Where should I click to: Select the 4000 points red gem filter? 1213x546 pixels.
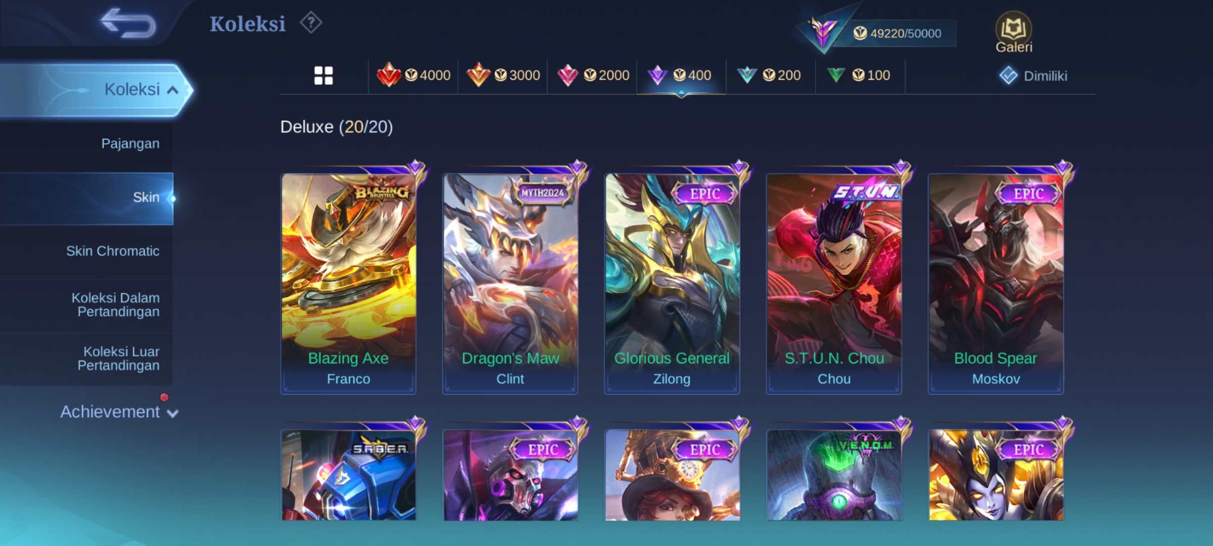coord(413,75)
